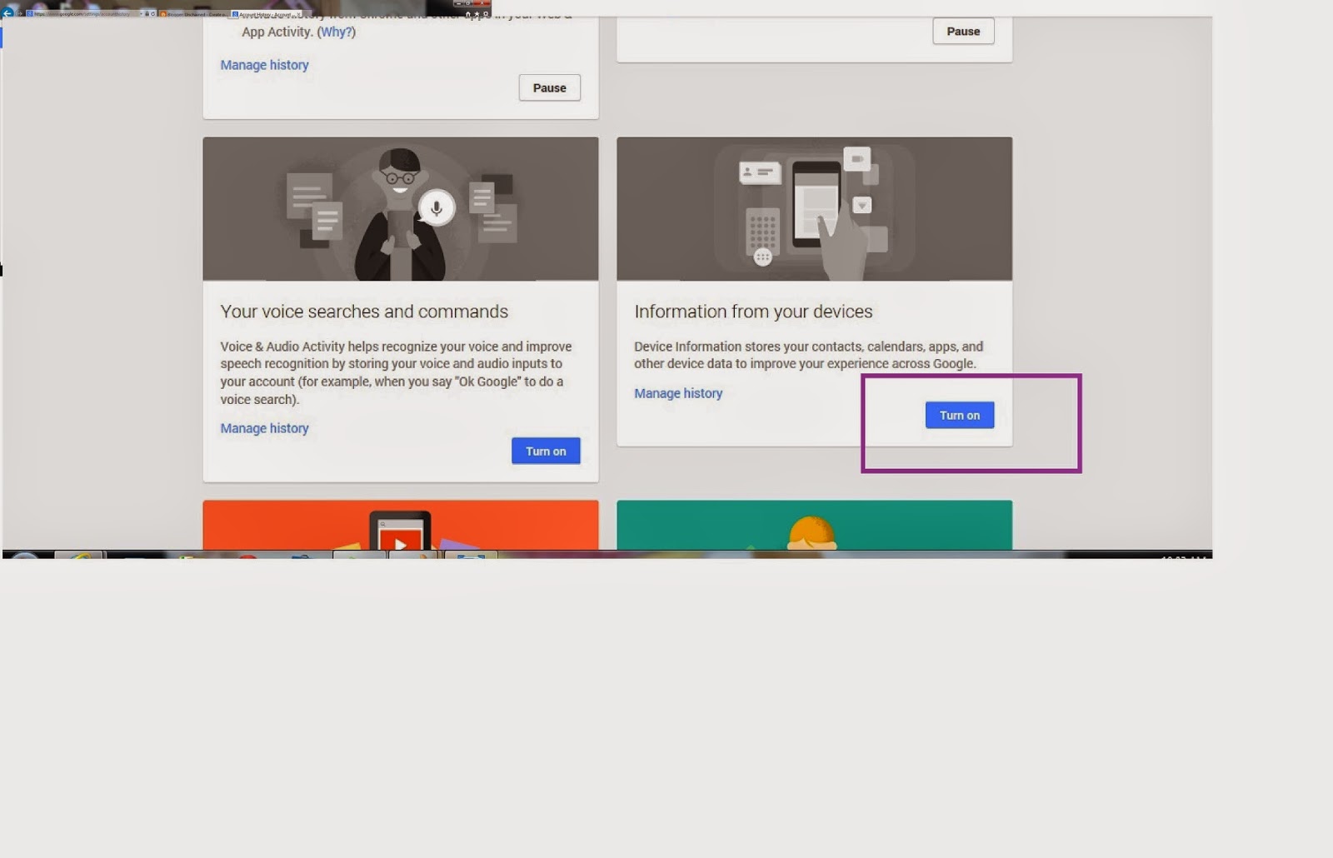Select the Account History browser tab
The width and height of the screenshot is (1333, 858).
pyautogui.click(x=267, y=14)
